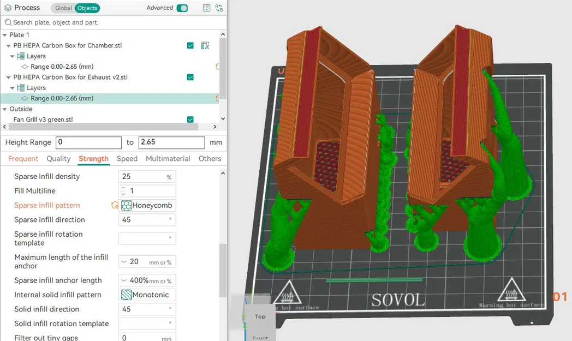This screenshot has height=341, width=572.
Task: Click the compare presets A/B icon
Action: (219, 8)
